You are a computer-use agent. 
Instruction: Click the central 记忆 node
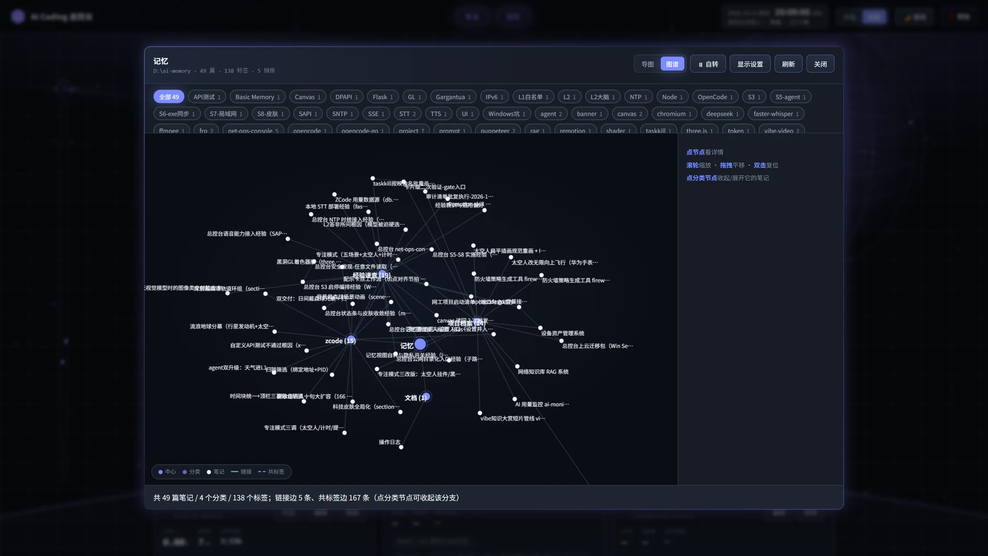420,344
